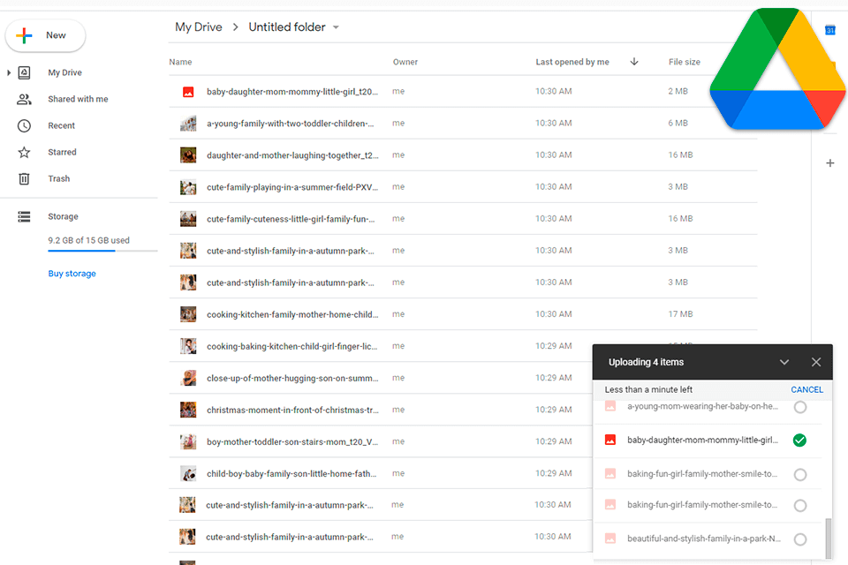
Task: Sort by the Name column header
Action: pyautogui.click(x=180, y=62)
